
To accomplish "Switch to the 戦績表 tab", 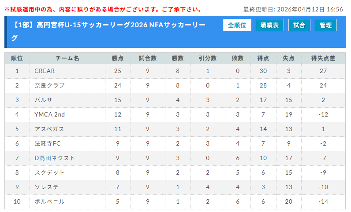I will (x=269, y=26).
